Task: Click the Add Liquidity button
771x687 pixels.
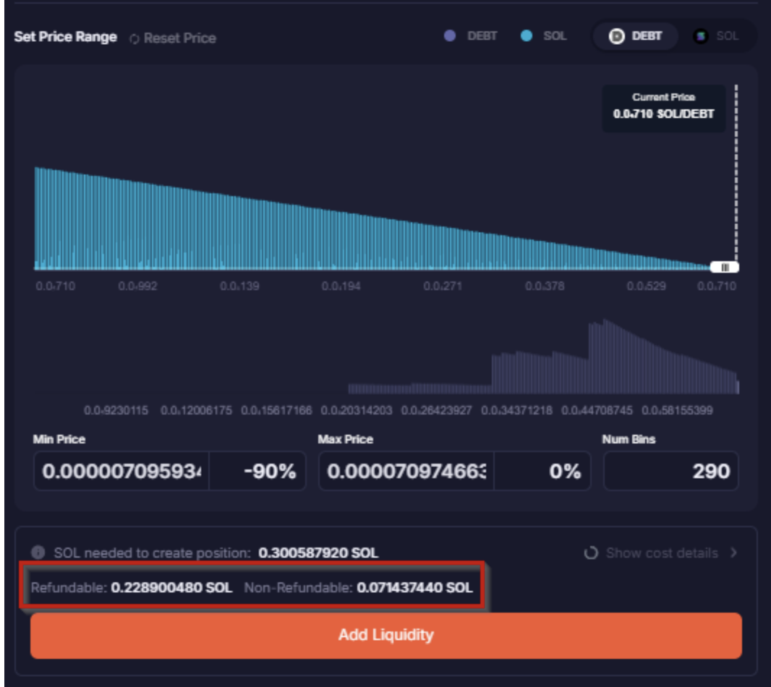Action: click(386, 635)
